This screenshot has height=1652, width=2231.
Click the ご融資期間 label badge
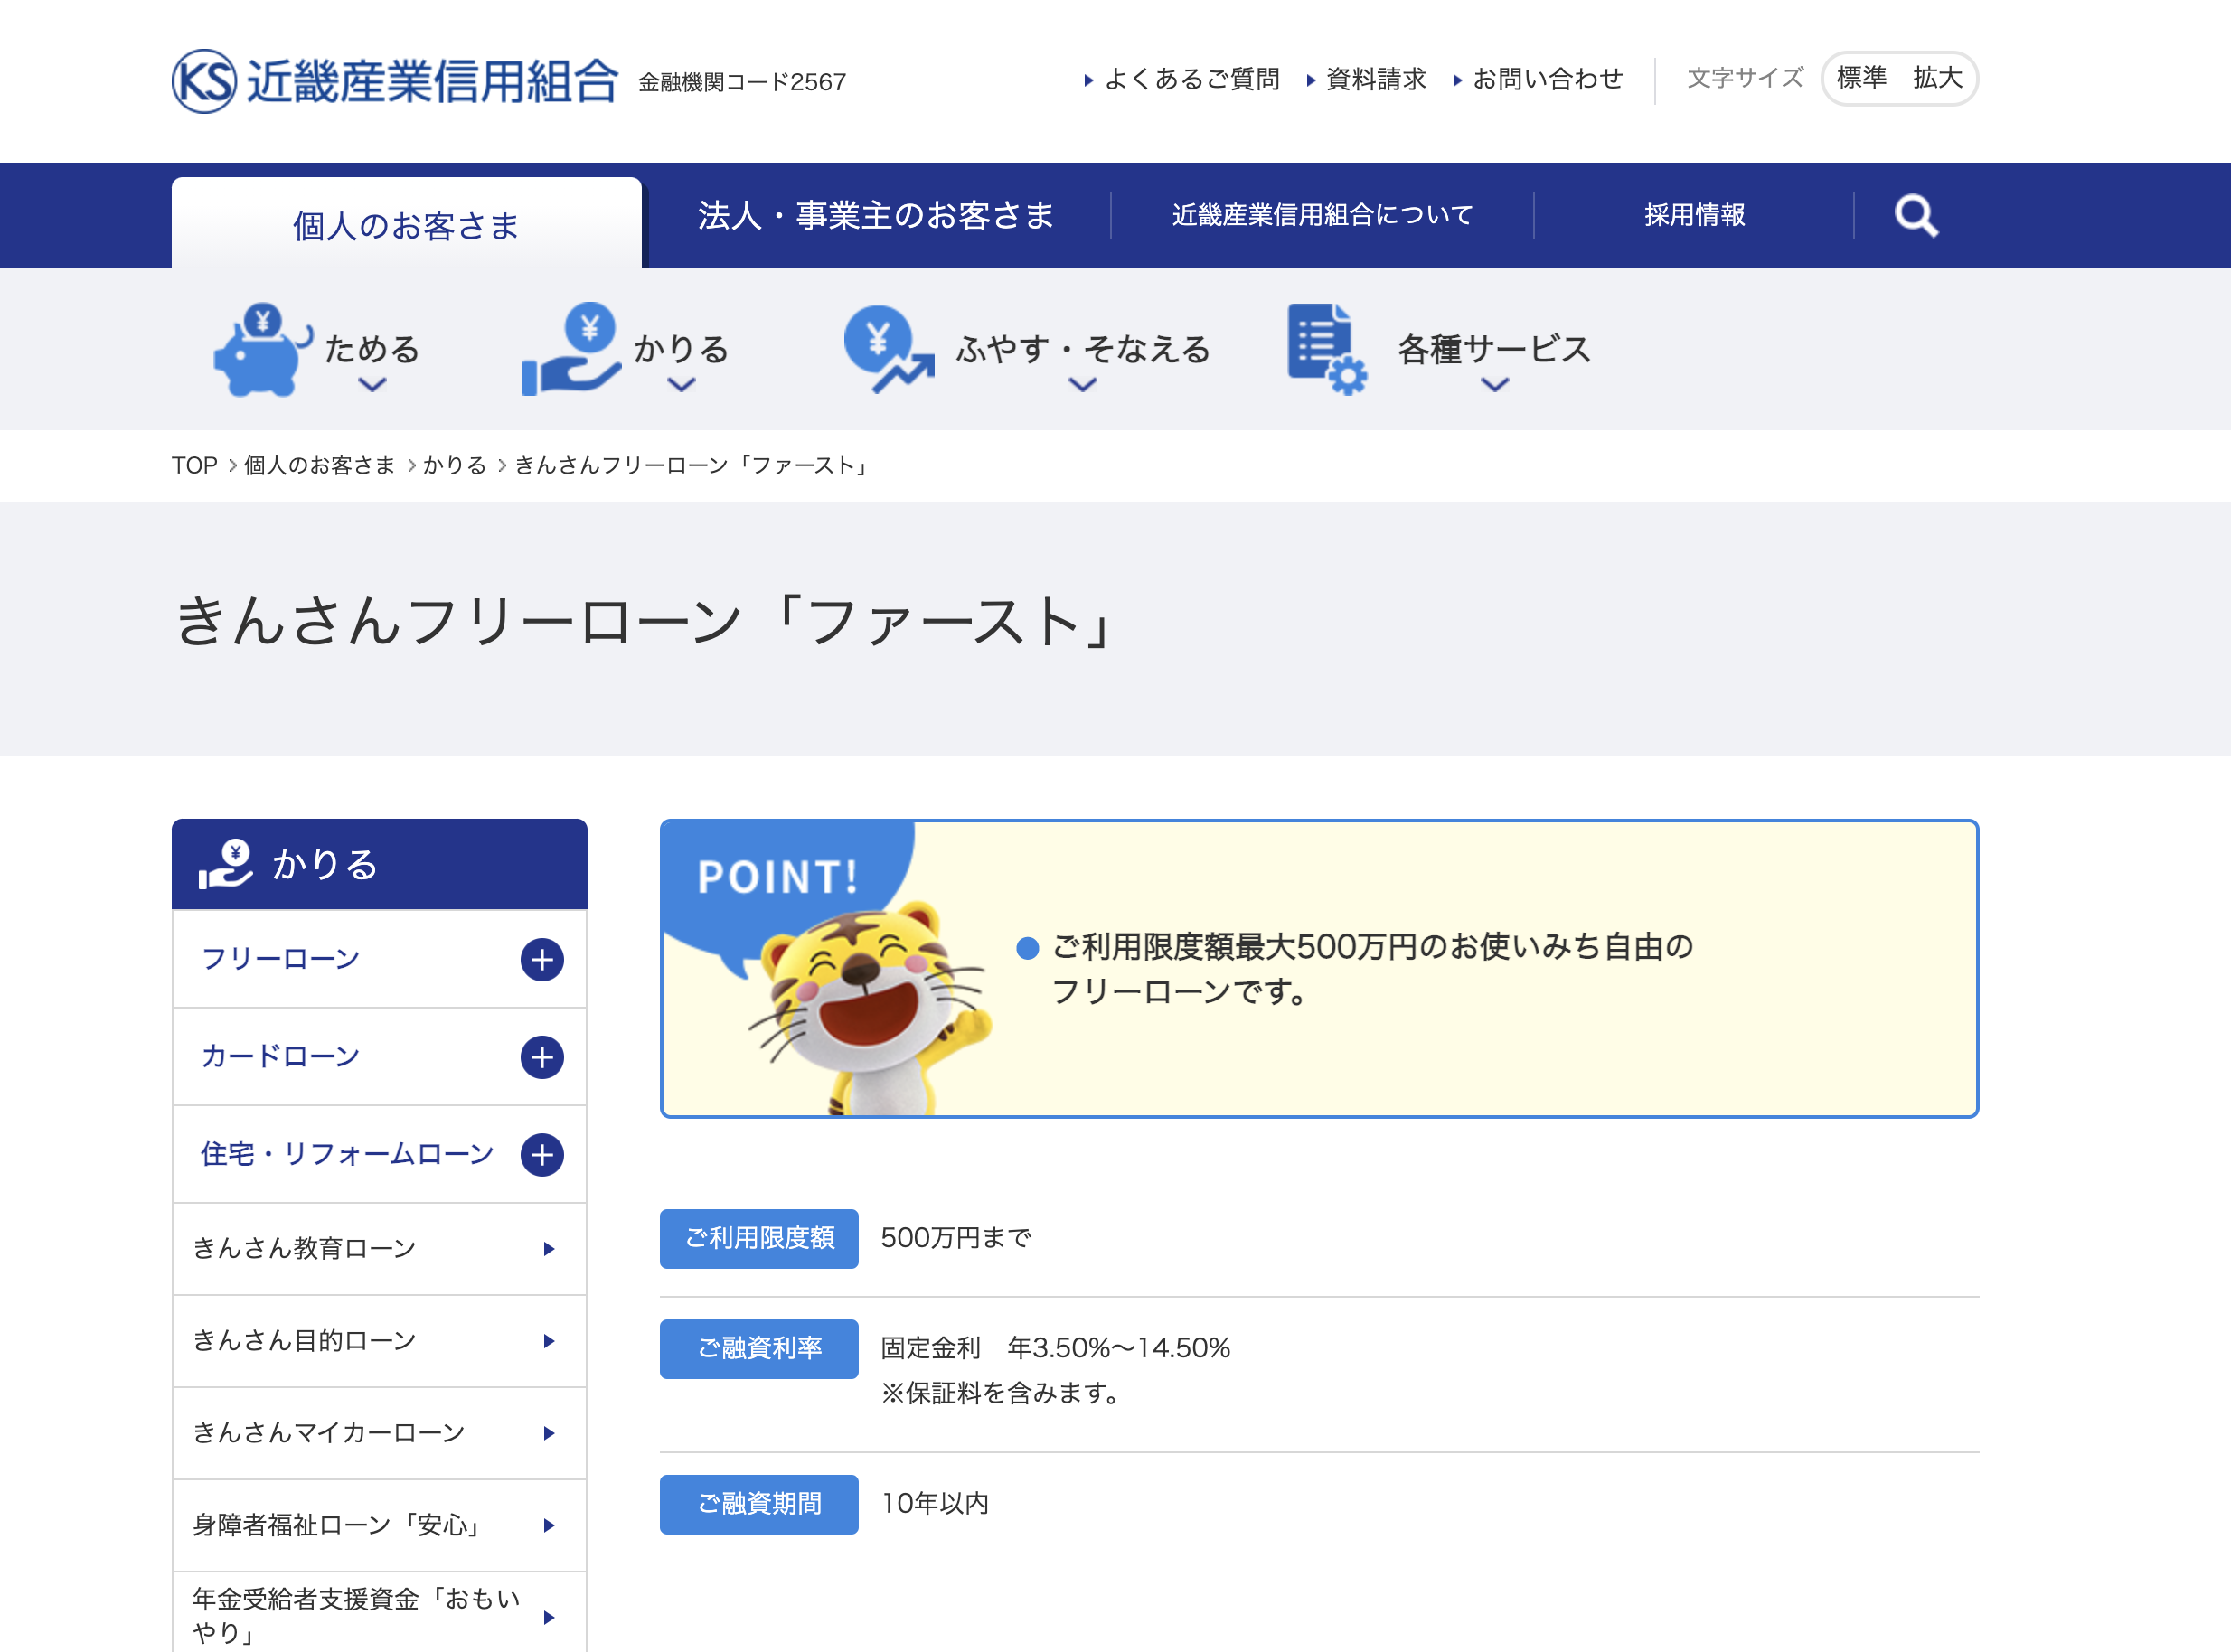pyautogui.click(x=759, y=1505)
